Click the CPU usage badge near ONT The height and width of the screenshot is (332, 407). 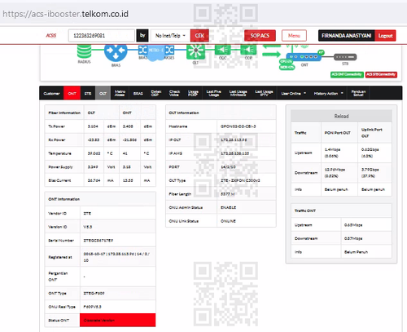pyautogui.click(x=286, y=62)
